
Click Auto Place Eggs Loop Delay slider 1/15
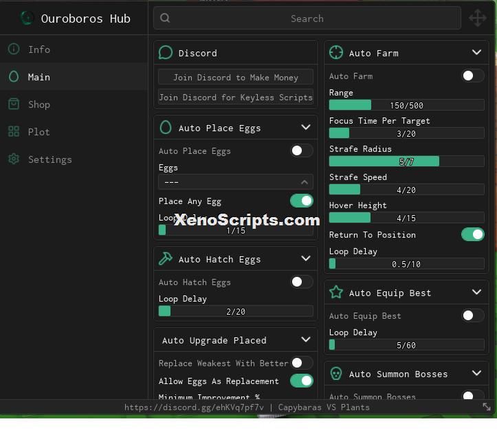tap(236, 230)
